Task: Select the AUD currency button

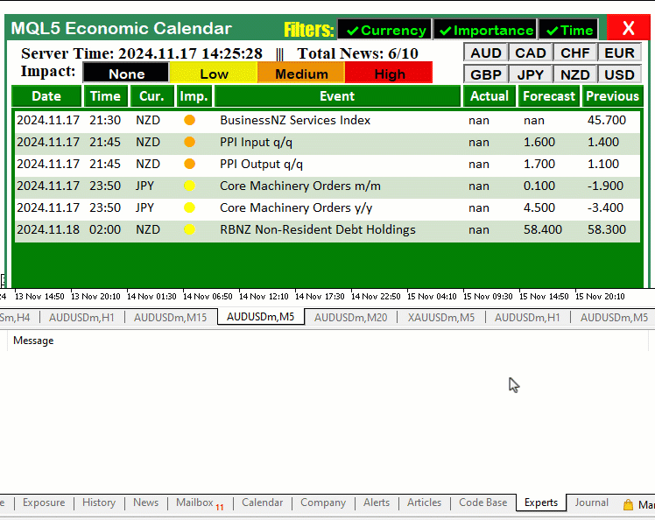Action: point(485,53)
